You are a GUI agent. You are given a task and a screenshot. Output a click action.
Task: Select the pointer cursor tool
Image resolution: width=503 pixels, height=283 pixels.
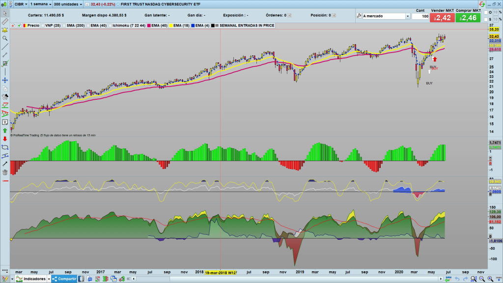[x=5, y=13]
